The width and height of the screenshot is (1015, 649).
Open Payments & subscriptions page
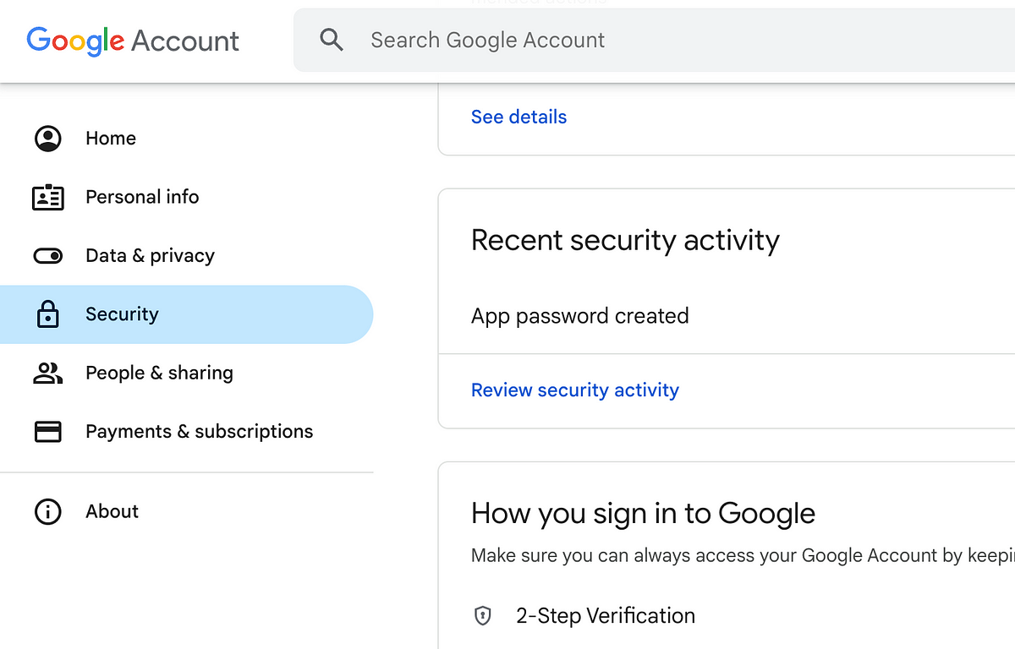tap(186, 432)
